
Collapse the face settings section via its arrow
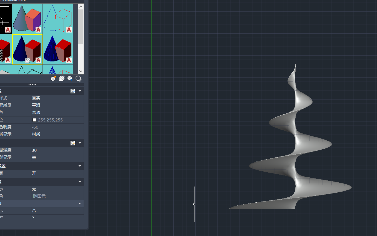point(80,91)
